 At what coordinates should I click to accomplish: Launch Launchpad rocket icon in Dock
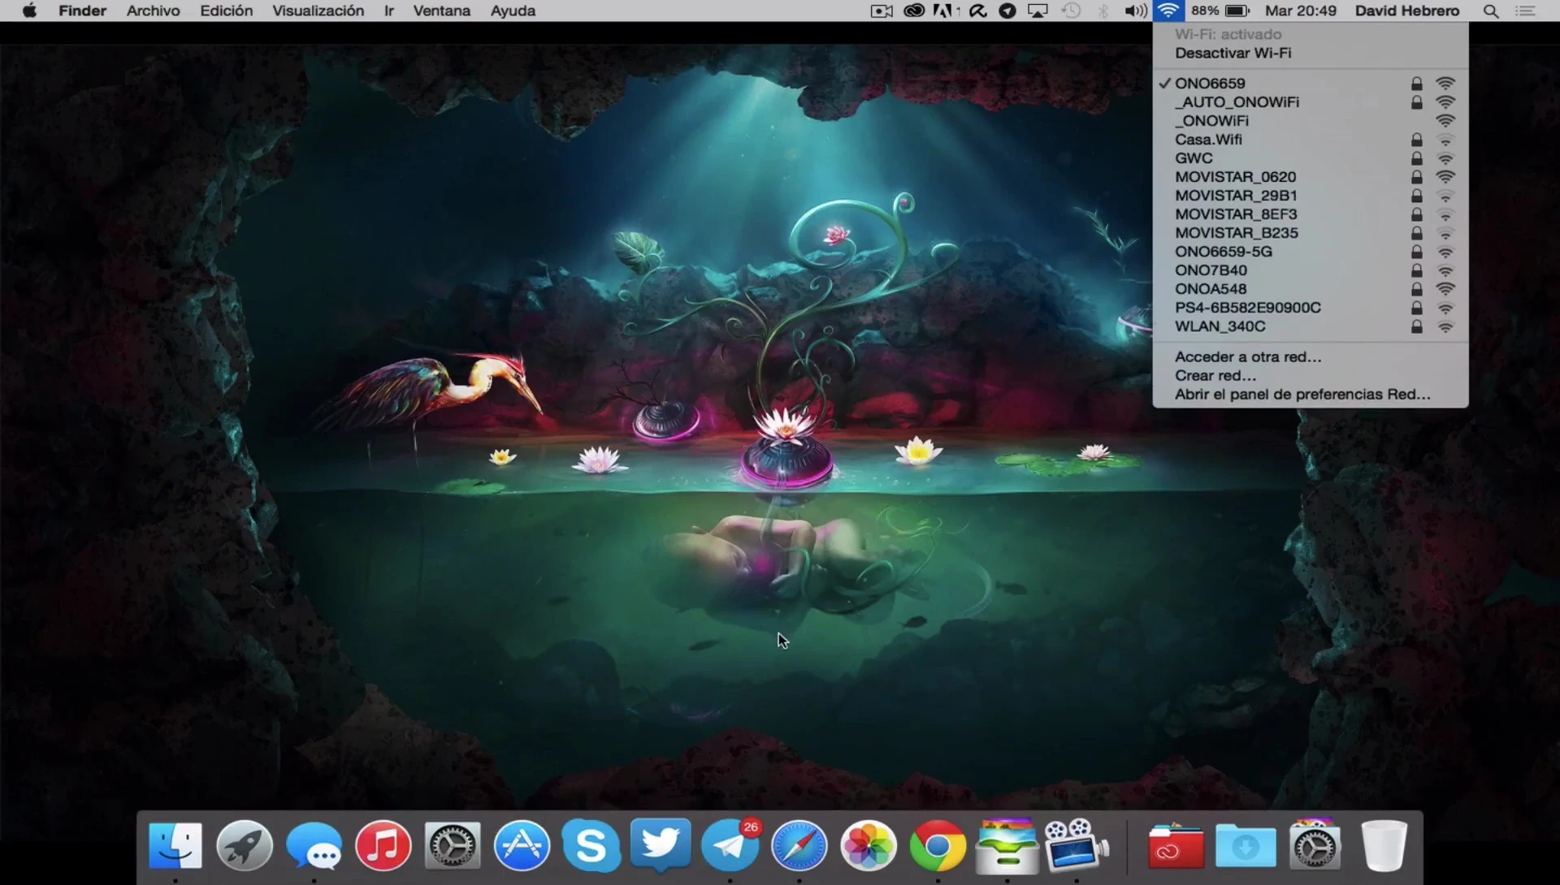pos(245,845)
